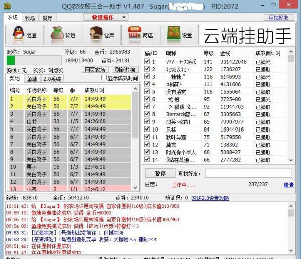Click the 成熟倒计时 column header
Screen dimensions: 301x259
tap(268, 53)
